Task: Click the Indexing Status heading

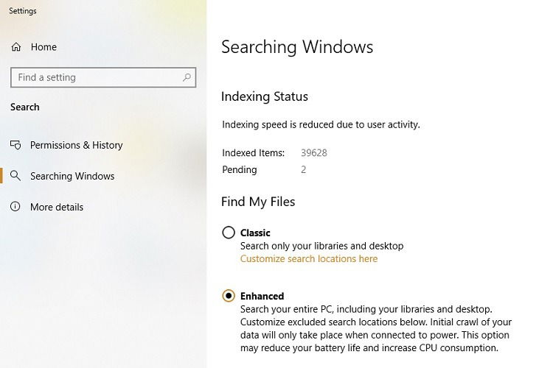Action: [265, 96]
